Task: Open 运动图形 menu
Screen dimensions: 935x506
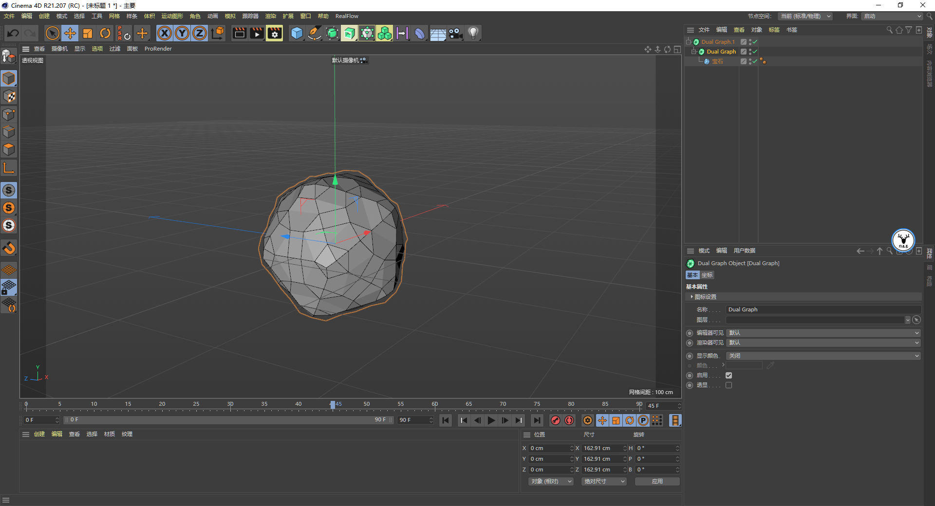Action: point(172,16)
